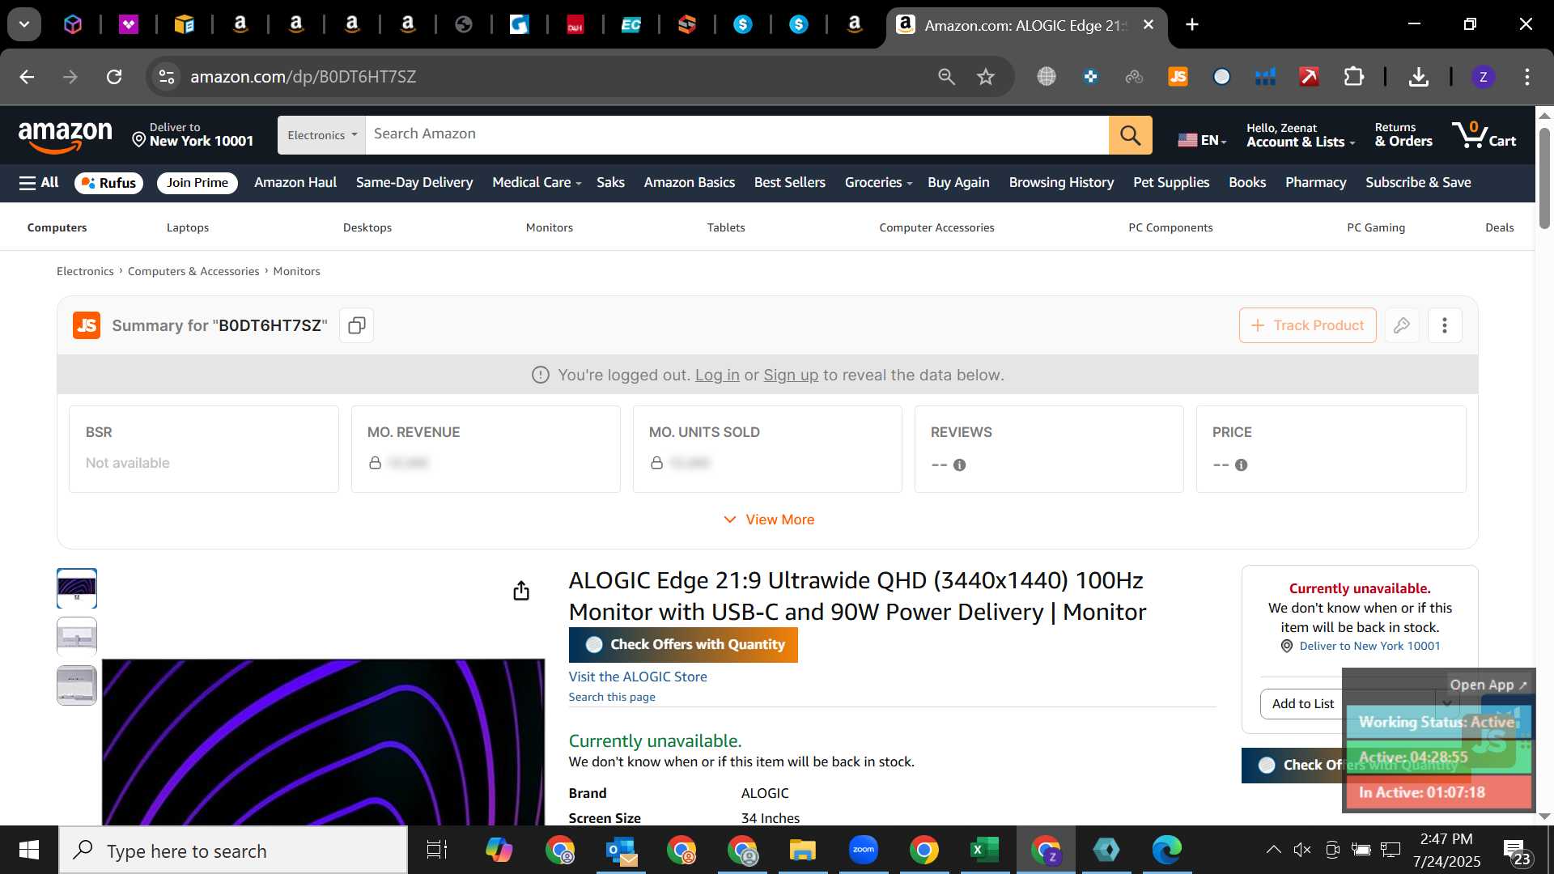Open Windows Start menu

click(29, 850)
